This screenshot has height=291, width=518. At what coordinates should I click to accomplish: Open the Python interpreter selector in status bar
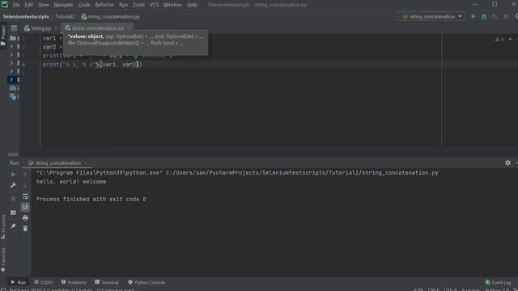(497, 289)
